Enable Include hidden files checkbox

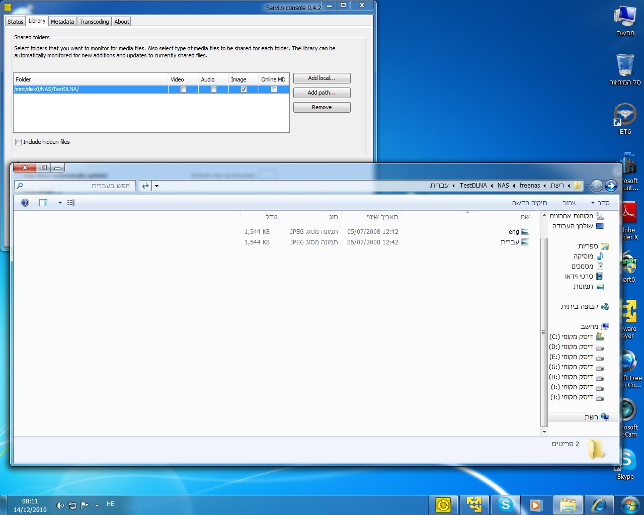point(19,142)
